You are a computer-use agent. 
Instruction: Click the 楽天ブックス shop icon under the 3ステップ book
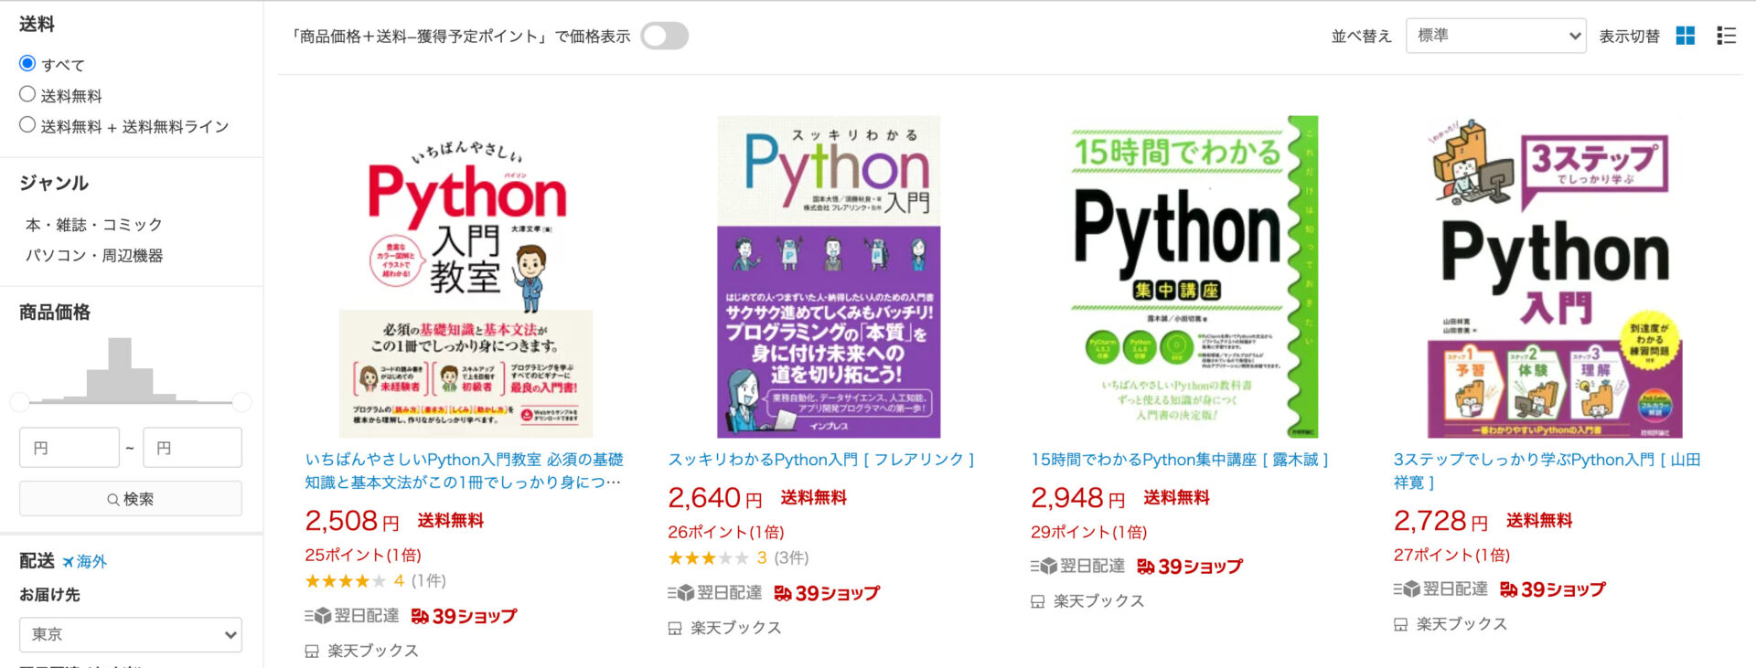tap(1400, 625)
